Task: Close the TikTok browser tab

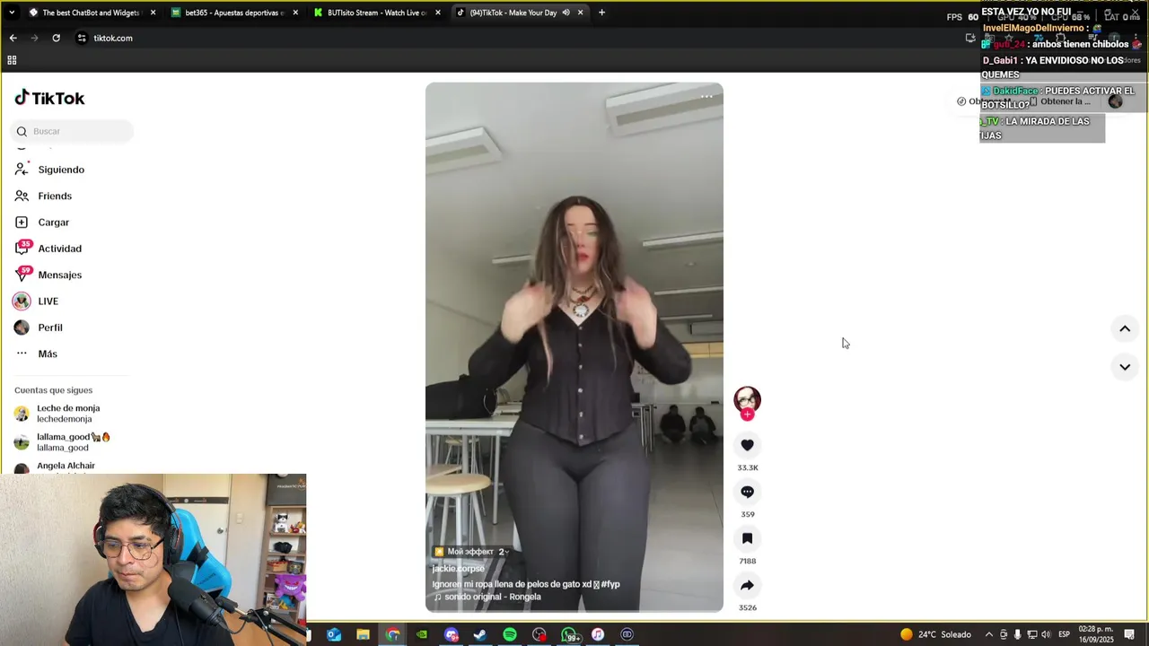Action: [581, 13]
